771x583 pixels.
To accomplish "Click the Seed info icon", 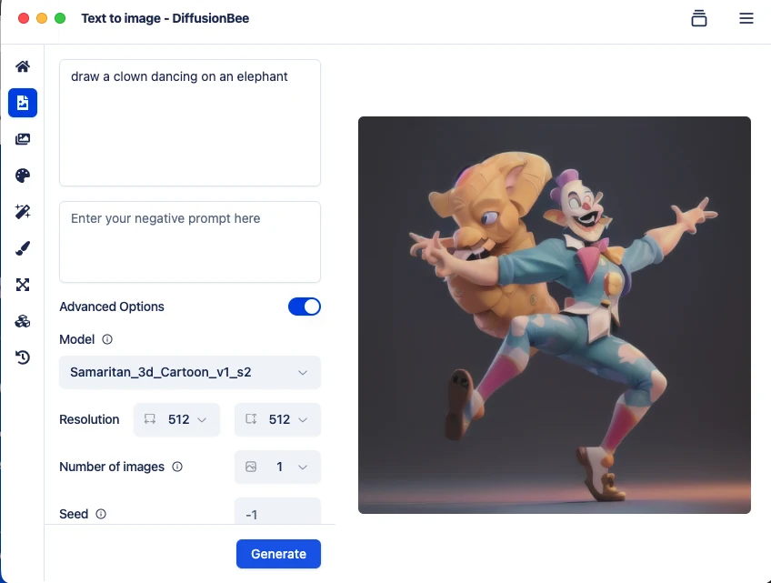I will (101, 514).
